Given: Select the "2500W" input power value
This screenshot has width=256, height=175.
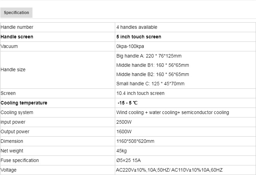Looking at the screenshot, I should tap(124, 122).
